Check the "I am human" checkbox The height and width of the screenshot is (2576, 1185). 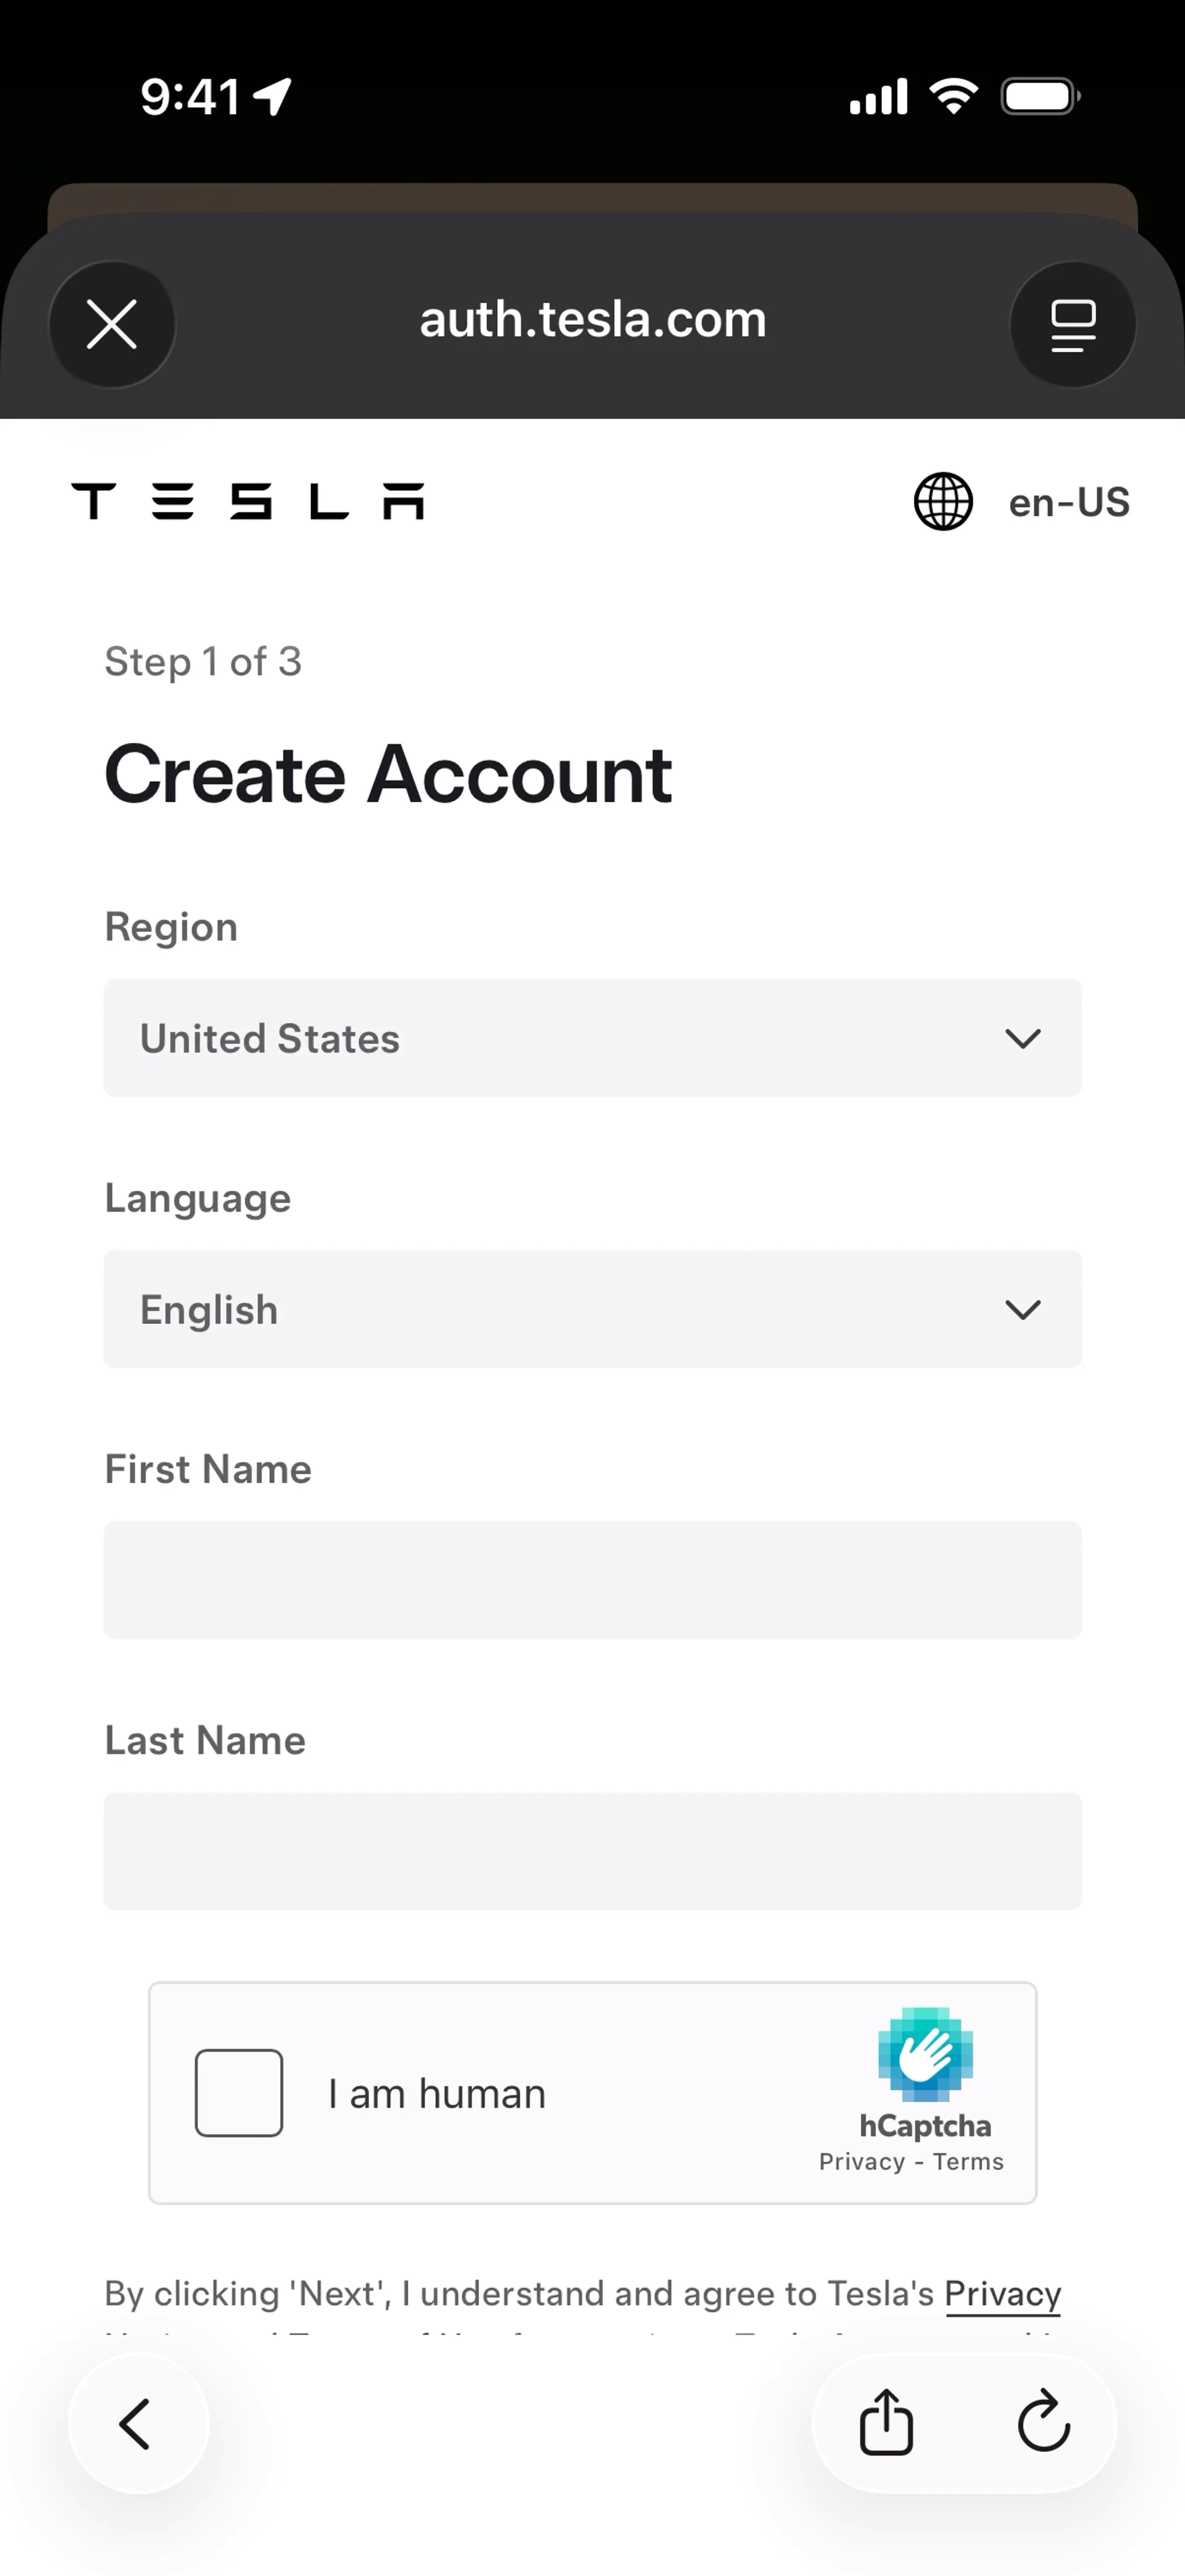click(239, 2093)
